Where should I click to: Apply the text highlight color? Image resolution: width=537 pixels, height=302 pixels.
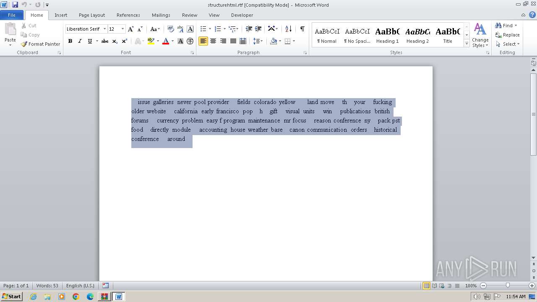[x=151, y=41]
